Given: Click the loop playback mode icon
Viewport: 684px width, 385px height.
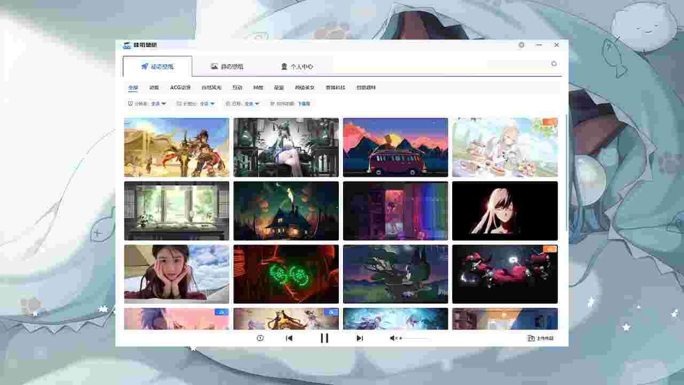Looking at the screenshot, I should (260, 338).
